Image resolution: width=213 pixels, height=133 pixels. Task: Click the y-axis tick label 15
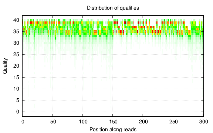pos(16,78)
